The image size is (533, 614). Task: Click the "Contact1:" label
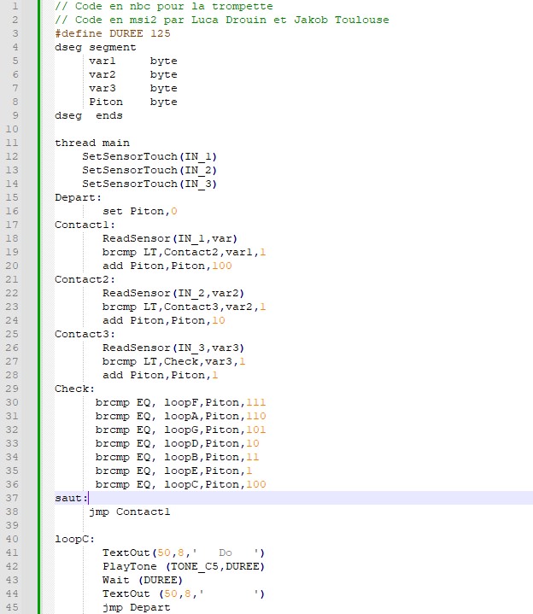coord(85,225)
